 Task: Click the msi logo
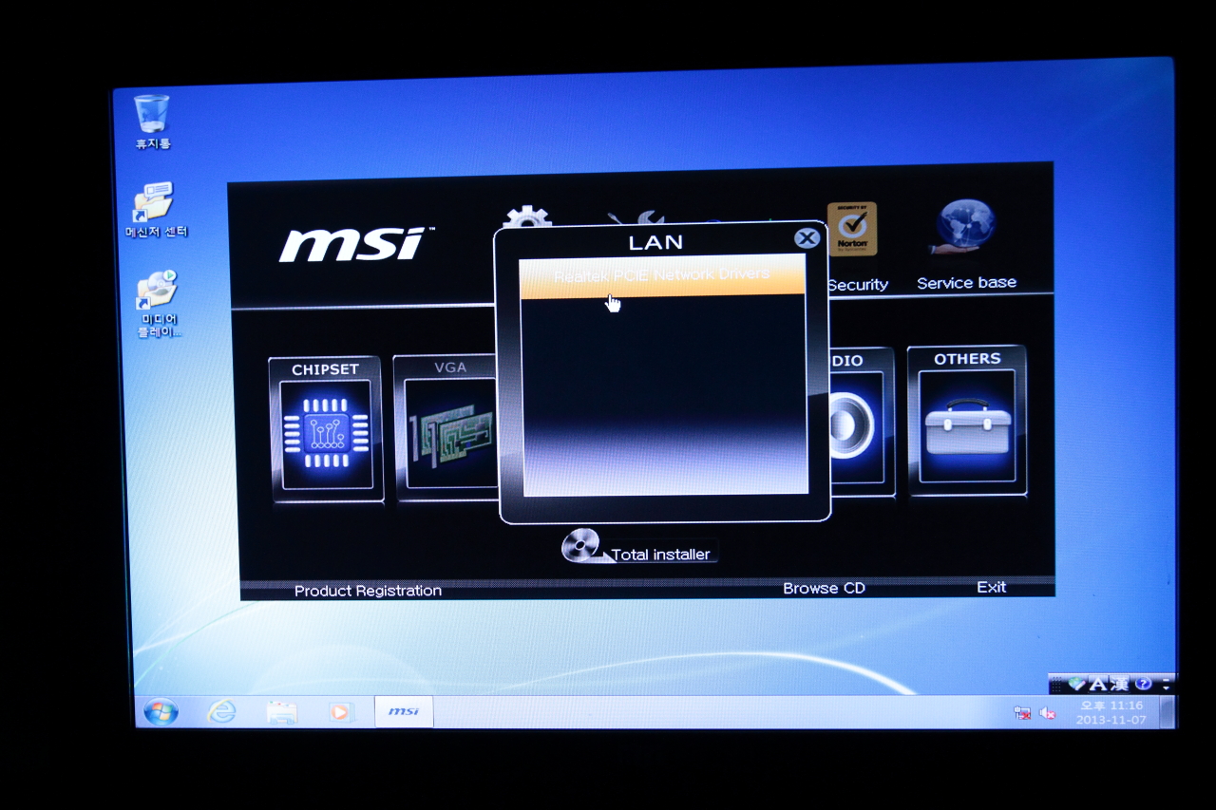click(355, 244)
